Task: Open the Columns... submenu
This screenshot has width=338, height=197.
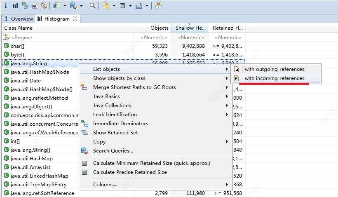Action: pyautogui.click(x=156, y=185)
